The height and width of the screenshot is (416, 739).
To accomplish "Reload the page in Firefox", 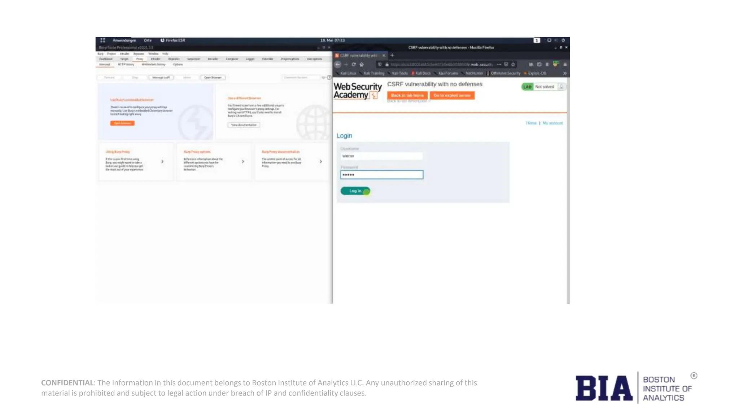I will click(354, 65).
